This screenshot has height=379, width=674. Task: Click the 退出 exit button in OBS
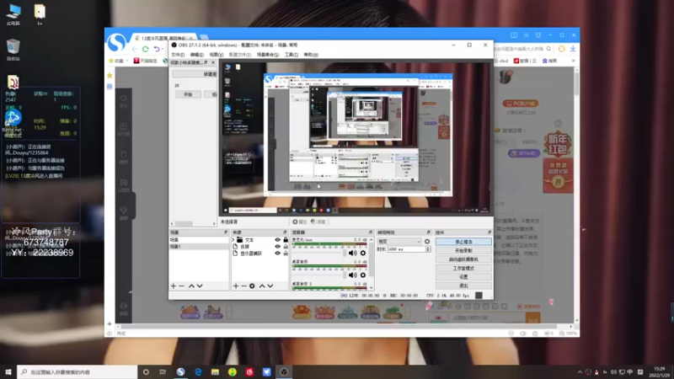[x=463, y=286]
